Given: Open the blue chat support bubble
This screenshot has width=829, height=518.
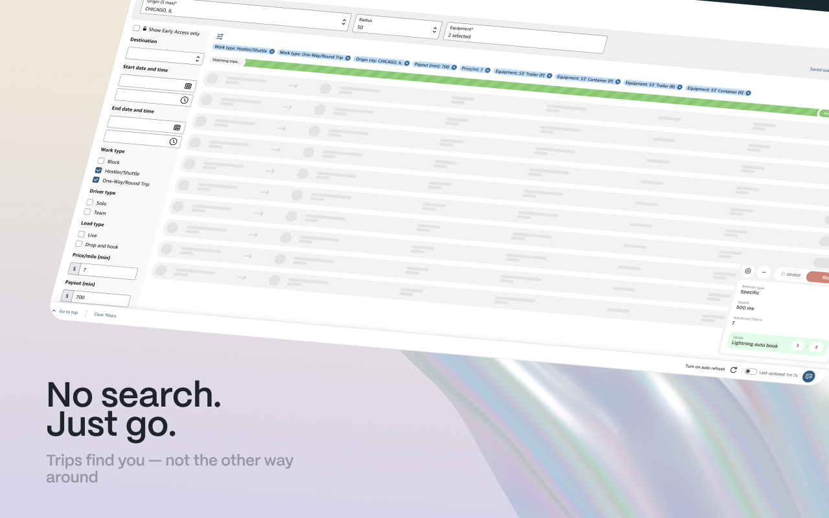Looking at the screenshot, I should [808, 376].
